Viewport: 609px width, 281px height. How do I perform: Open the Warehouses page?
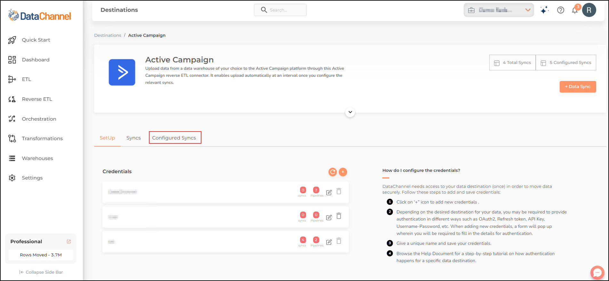pos(37,158)
